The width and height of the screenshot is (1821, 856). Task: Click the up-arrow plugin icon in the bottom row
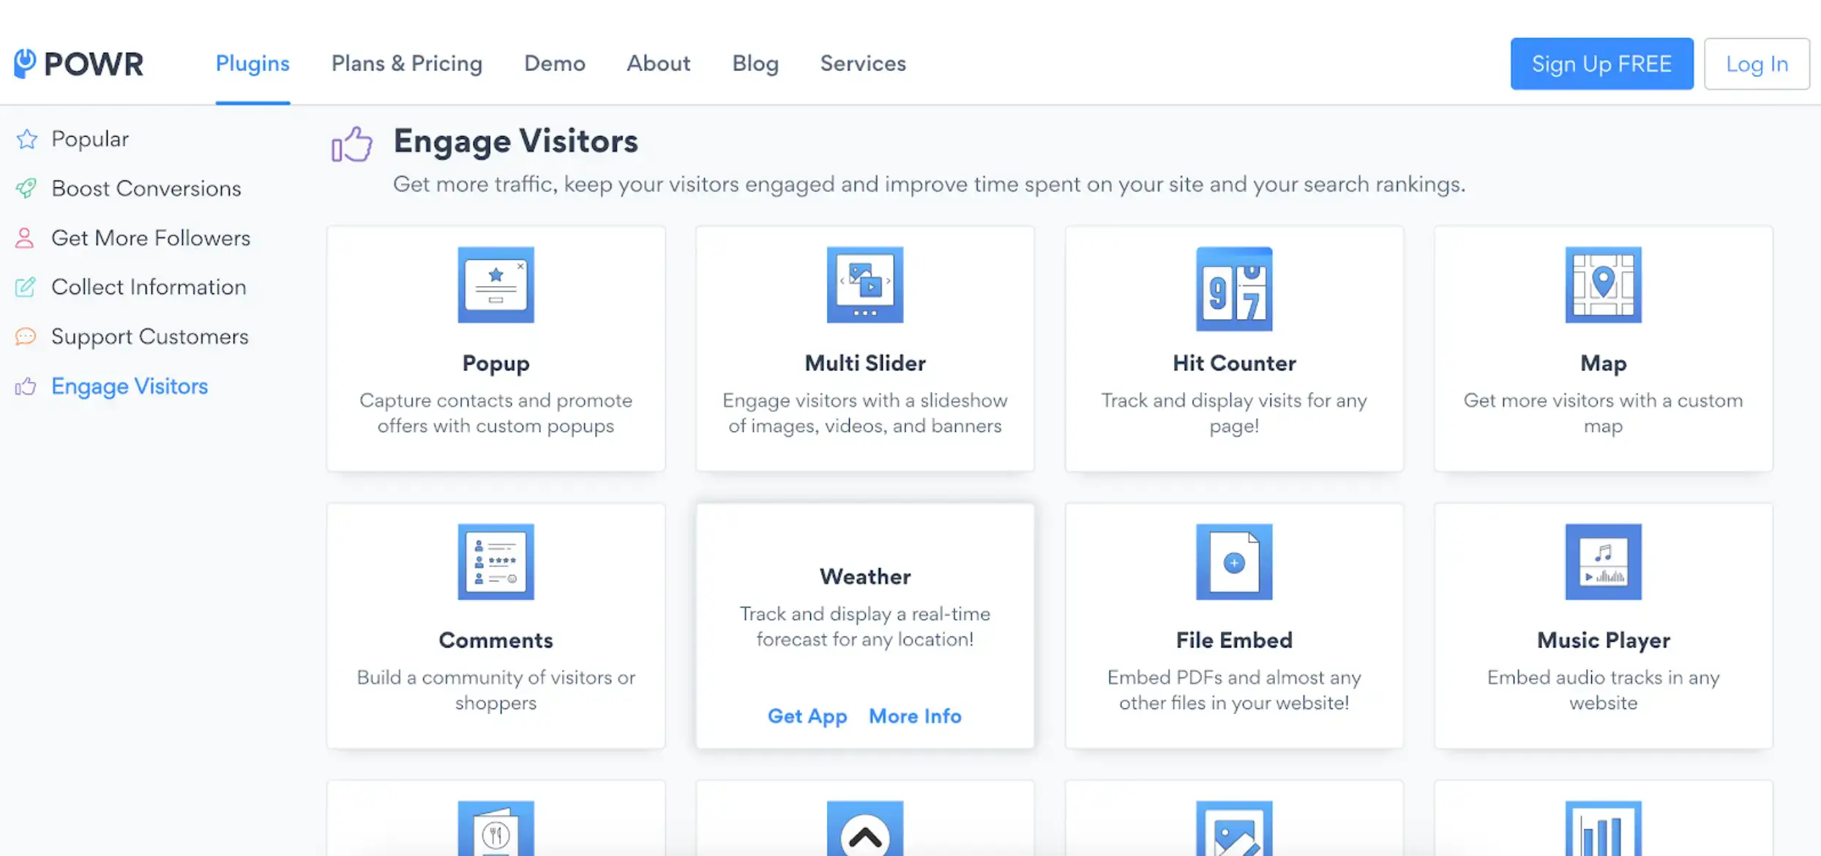(865, 834)
